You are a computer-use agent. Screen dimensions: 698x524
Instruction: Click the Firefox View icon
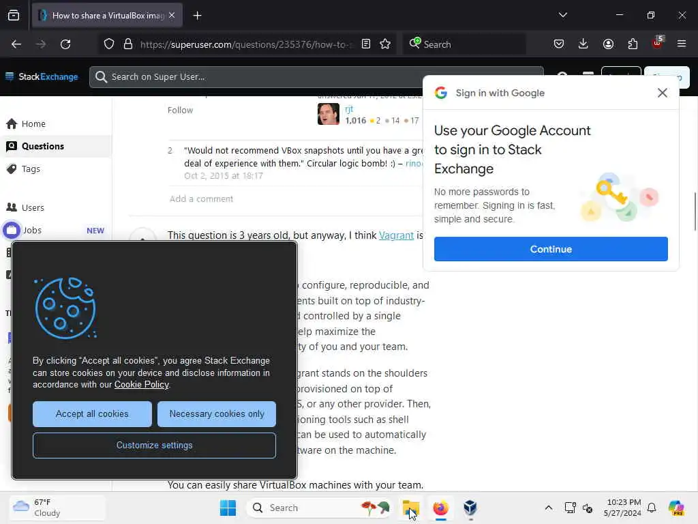pos(14,16)
